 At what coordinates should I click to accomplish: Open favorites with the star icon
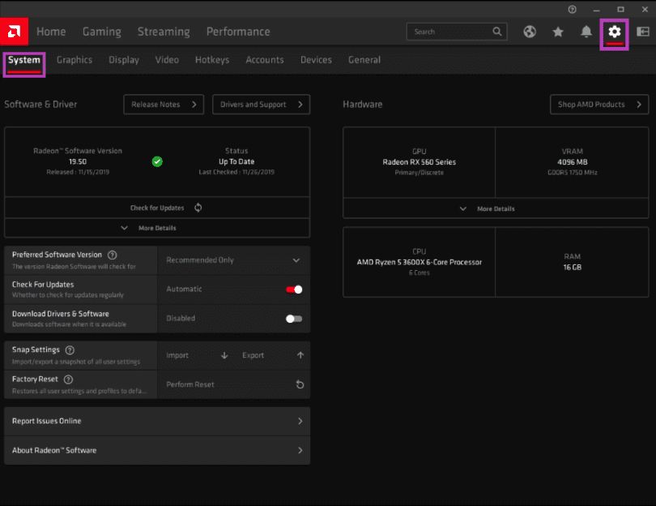(558, 32)
